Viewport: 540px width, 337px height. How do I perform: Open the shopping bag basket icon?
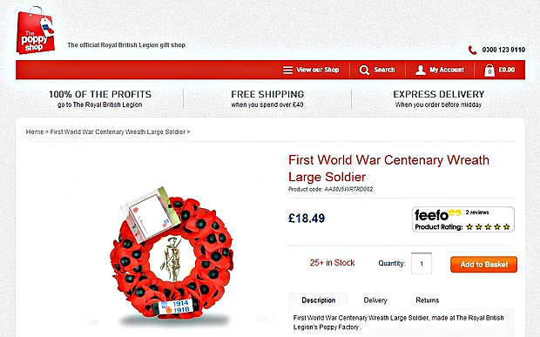tap(489, 71)
